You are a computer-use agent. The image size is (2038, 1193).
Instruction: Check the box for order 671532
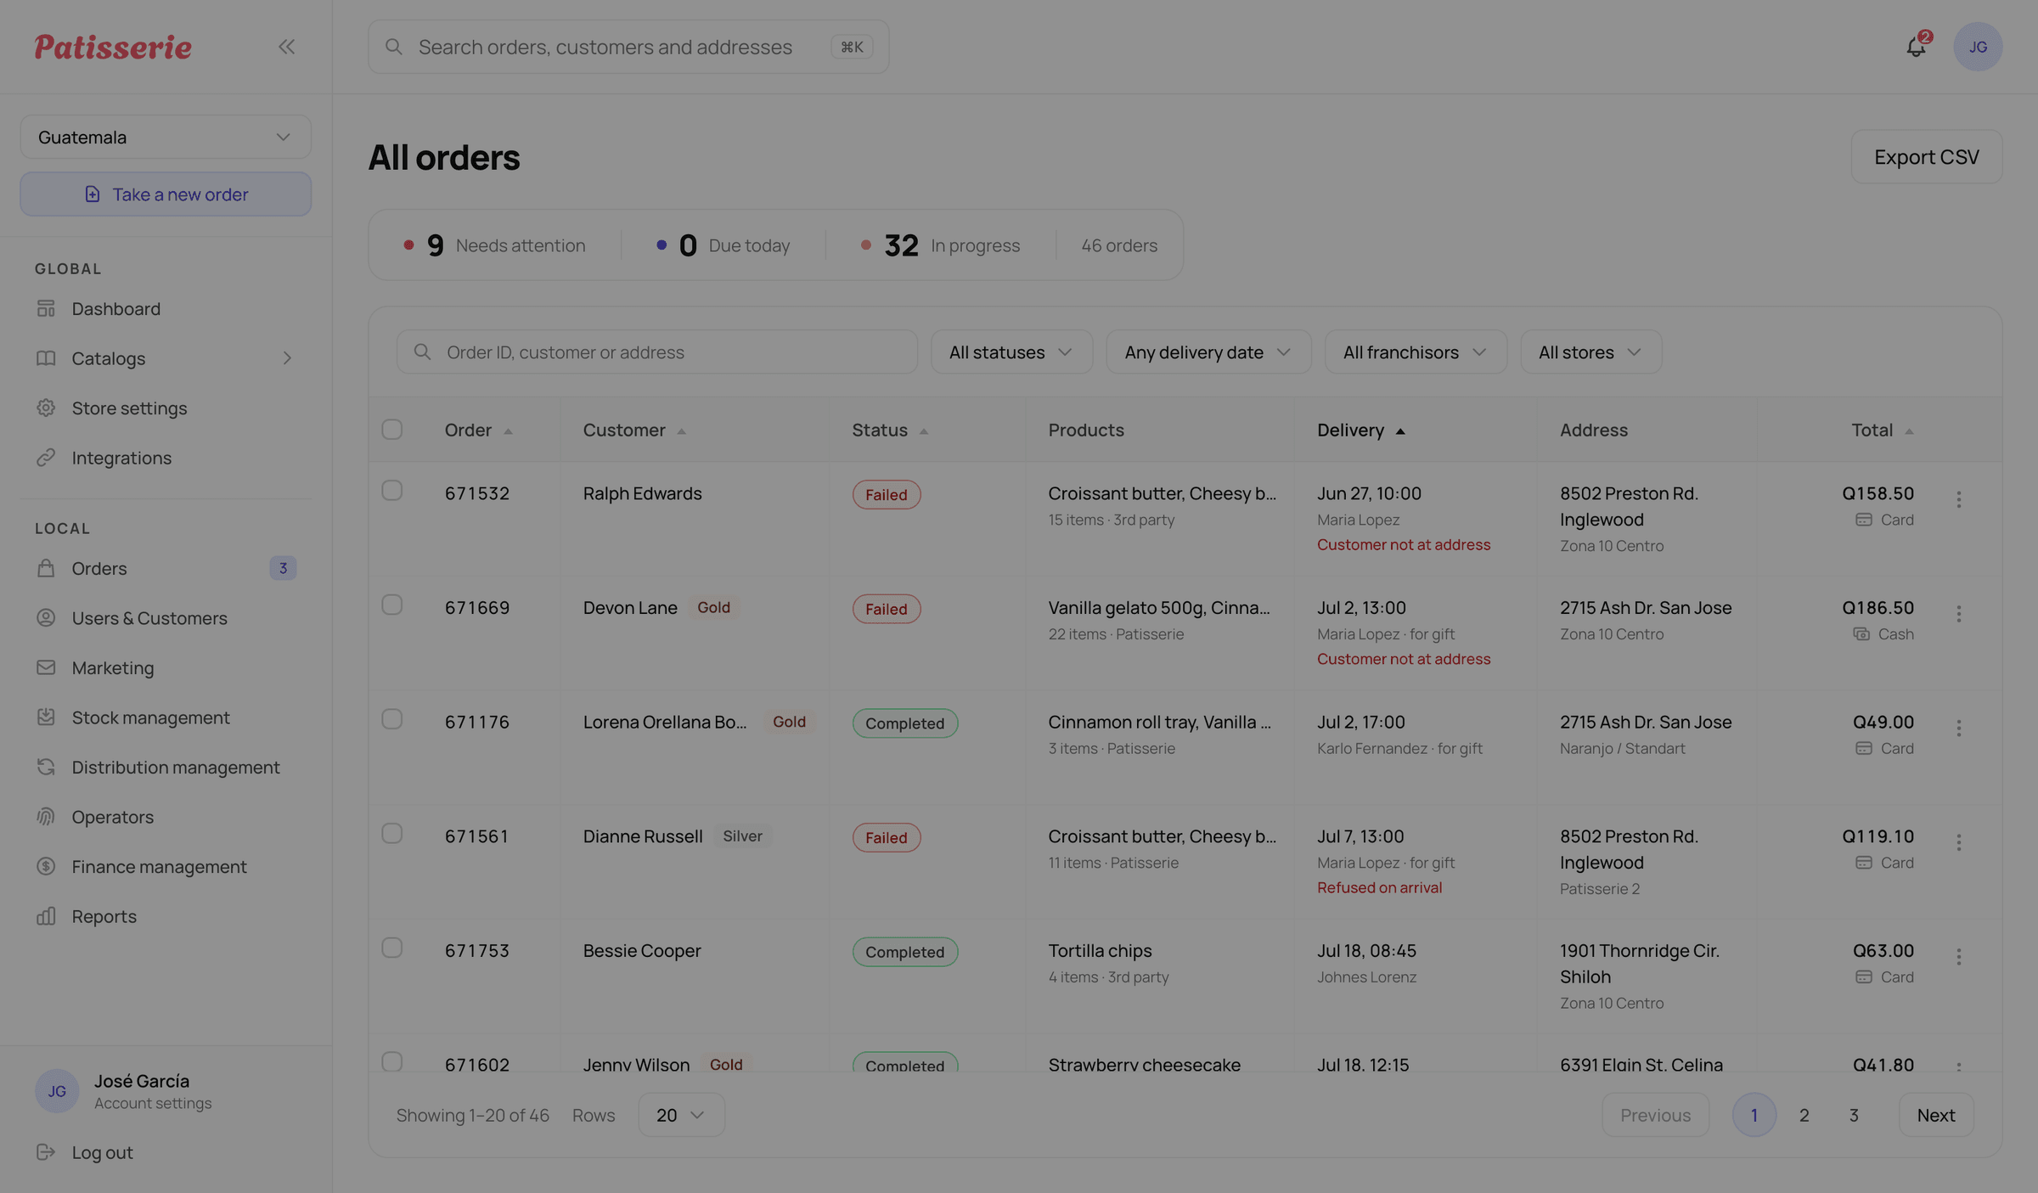[391, 491]
